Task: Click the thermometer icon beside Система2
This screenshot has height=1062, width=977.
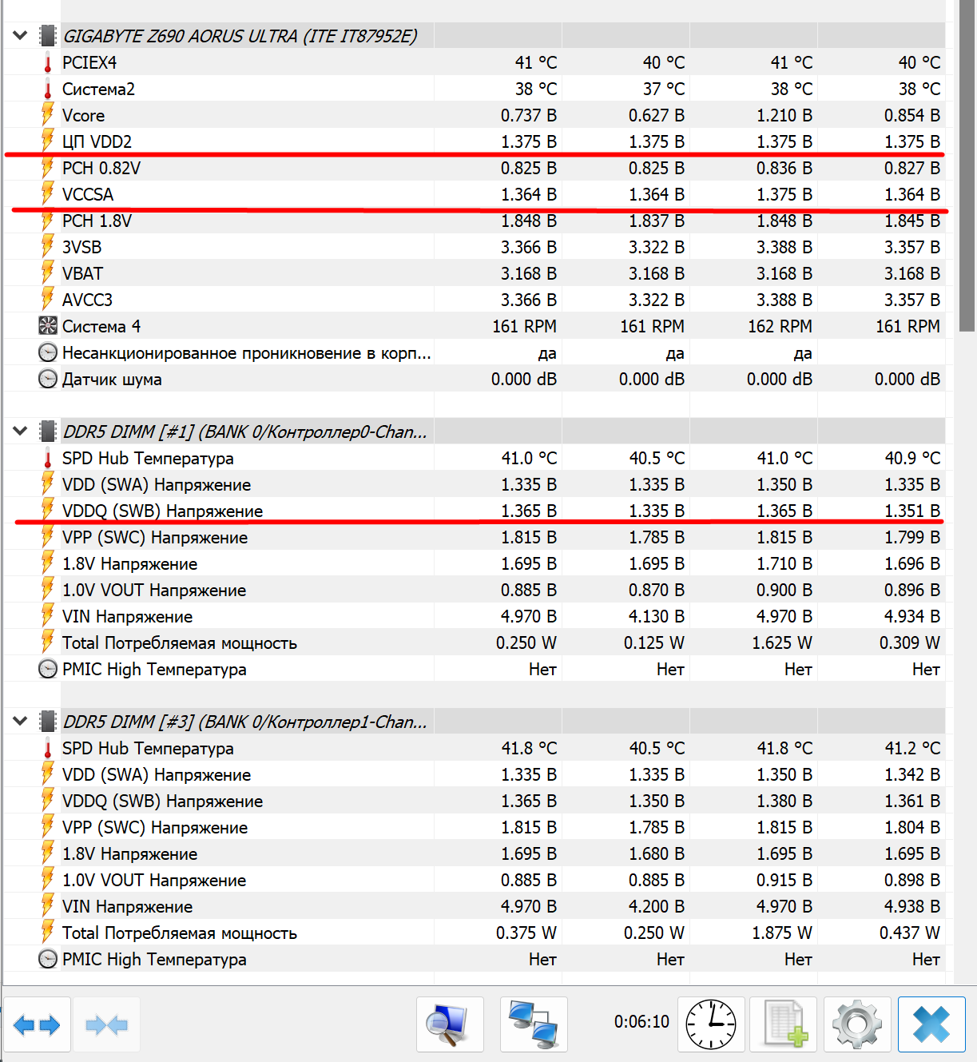Action: point(48,89)
